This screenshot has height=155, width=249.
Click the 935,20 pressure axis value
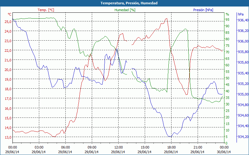pyautogui.click(x=243, y=84)
